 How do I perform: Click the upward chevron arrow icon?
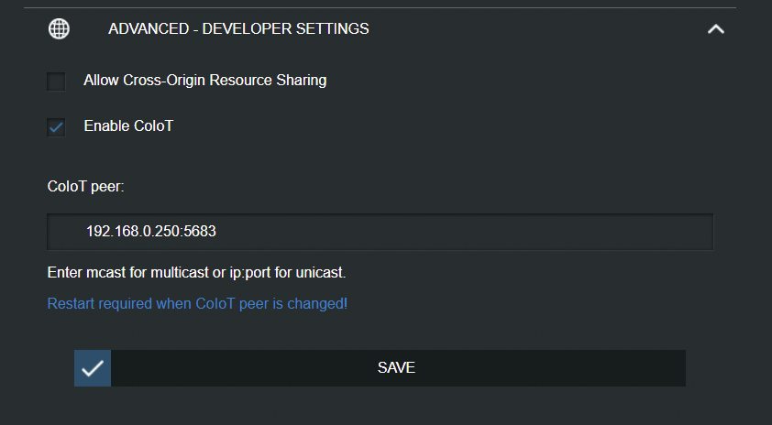click(x=716, y=29)
